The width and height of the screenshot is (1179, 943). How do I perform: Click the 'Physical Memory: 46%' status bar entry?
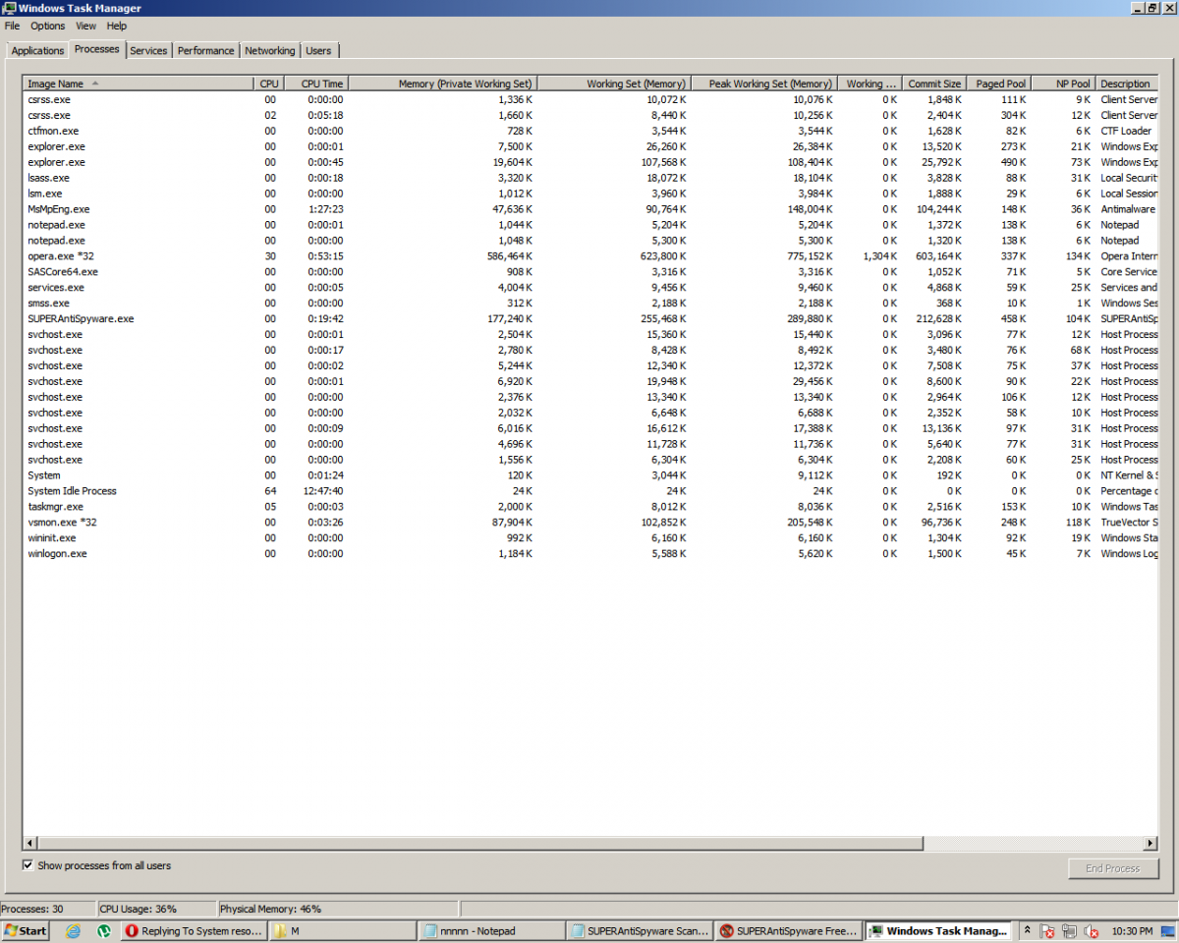coord(338,909)
